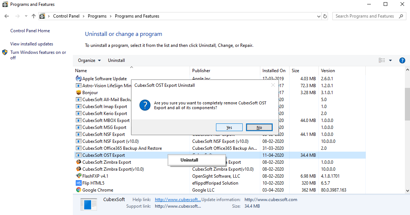Click the CubexSoft Zimbra Export icon
Viewport: 410px width, 215px height.
tap(78, 162)
